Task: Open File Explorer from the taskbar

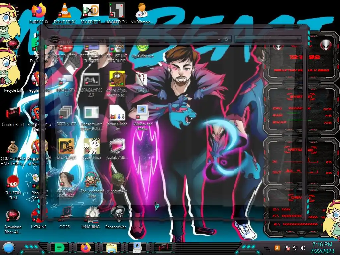Action: click(112, 248)
